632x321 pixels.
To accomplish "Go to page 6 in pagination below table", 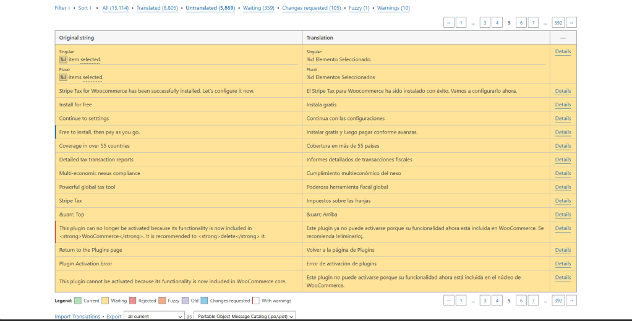I will pyautogui.click(x=521, y=301).
